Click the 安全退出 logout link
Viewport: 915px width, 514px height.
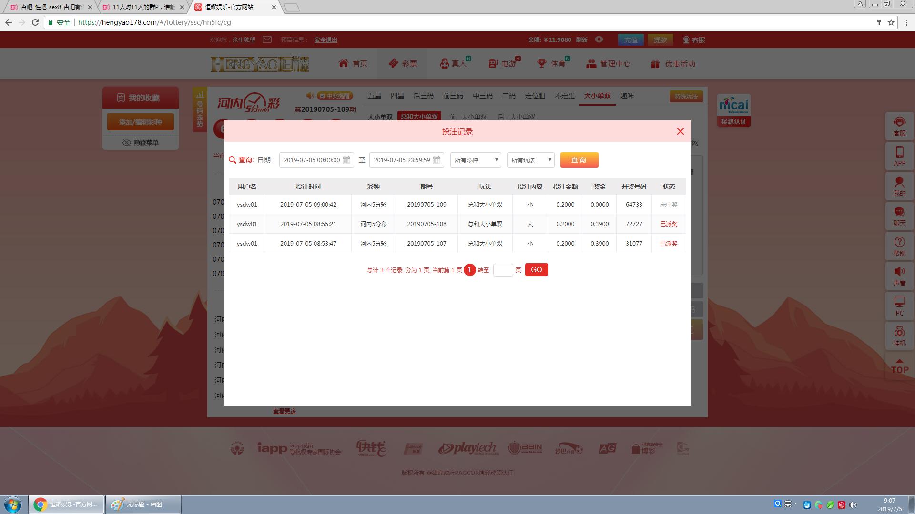tap(325, 40)
